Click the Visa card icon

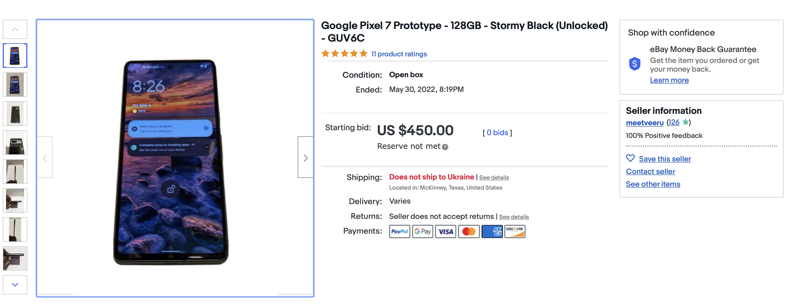tap(445, 231)
